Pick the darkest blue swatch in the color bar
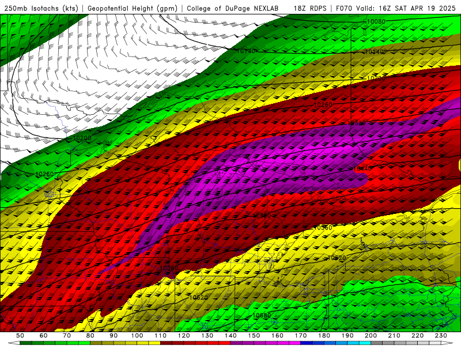 pyautogui.click(x=307, y=343)
